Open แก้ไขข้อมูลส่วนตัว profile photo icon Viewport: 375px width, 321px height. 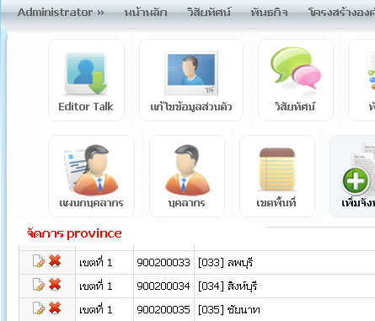[191, 73]
